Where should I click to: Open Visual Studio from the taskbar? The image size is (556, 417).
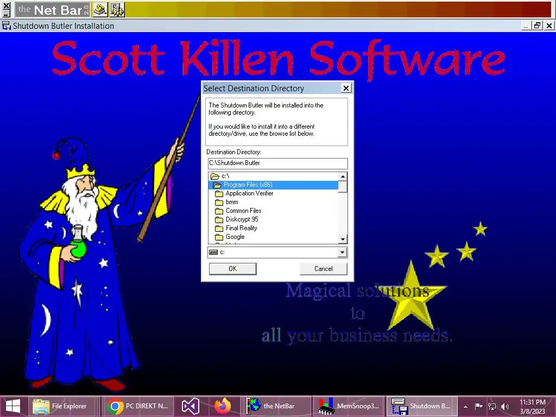point(191,406)
